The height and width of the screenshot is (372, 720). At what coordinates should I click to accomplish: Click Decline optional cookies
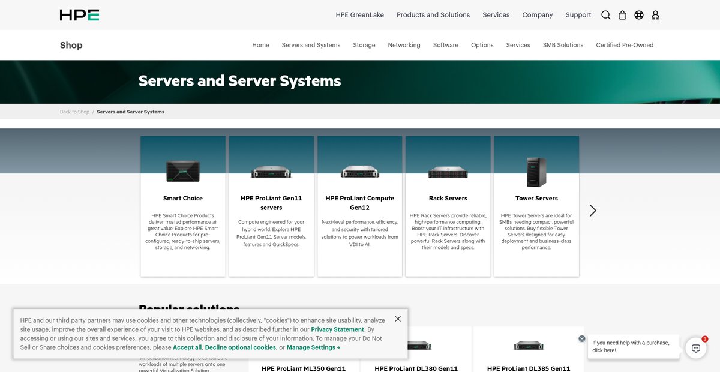click(241, 347)
